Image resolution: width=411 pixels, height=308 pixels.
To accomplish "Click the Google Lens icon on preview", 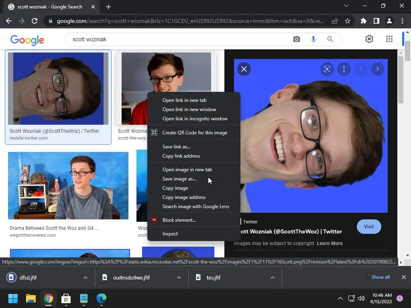I will tap(327, 69).
